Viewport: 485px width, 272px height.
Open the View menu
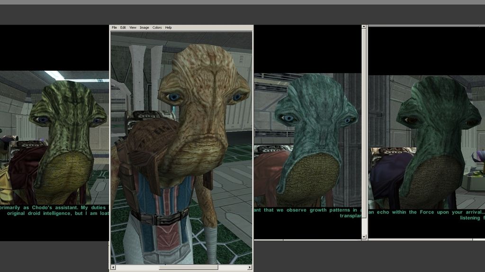133,27
